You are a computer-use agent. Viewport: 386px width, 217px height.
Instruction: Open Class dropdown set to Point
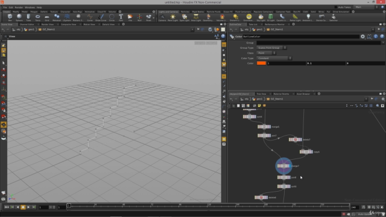pos(267,53)
